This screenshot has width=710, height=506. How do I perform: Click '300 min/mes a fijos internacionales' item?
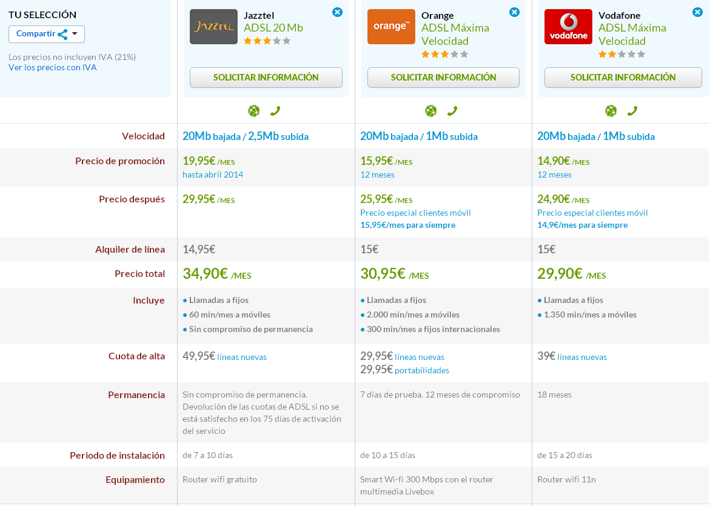(434, 329)
